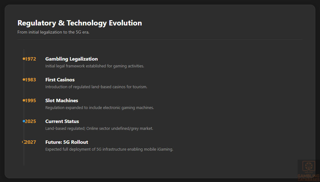Screen dimensions: 320x182
Task: Click the 1972 year label
Action: [x=31, y=59]
